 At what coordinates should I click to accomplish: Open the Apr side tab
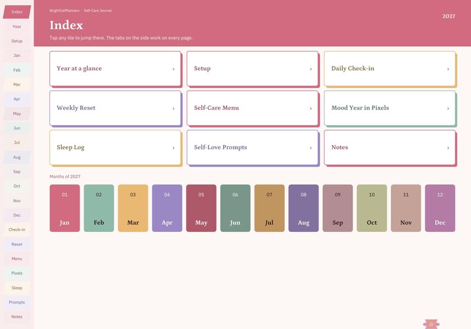point(17,99)
